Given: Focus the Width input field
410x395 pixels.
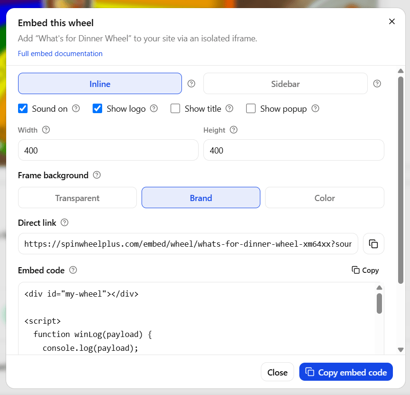Looking at the screenshot, I should [108, 150].
